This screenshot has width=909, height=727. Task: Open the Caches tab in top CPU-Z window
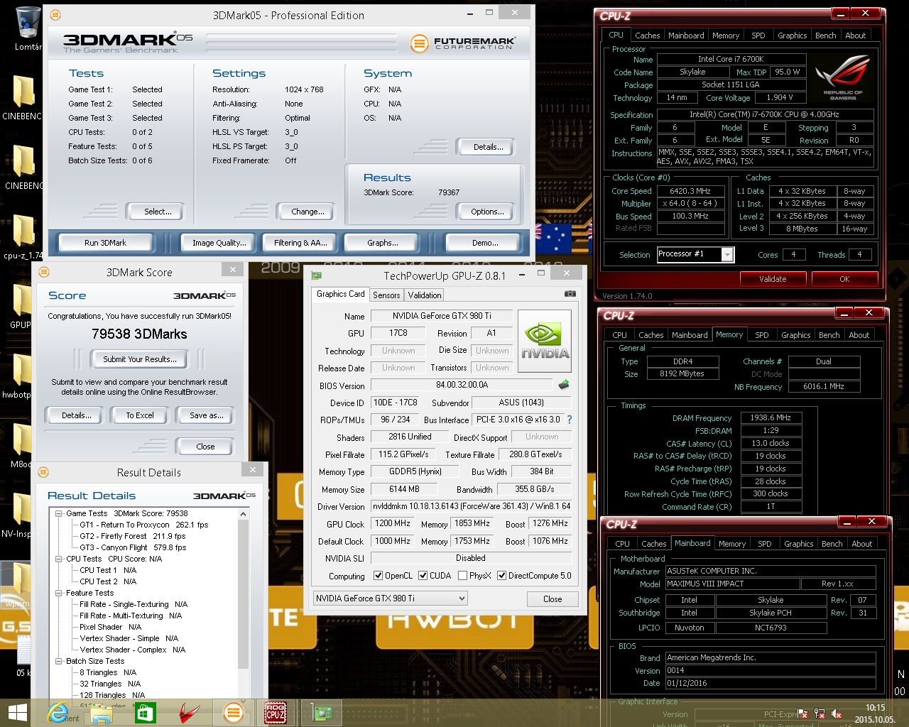pyautogui.click(x=647, y=35)
